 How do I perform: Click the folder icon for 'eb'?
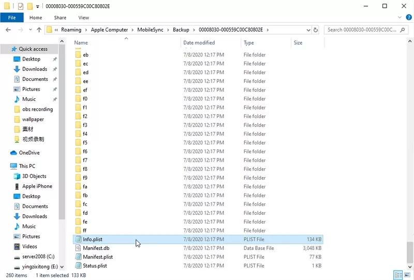(x=78, y=55)
